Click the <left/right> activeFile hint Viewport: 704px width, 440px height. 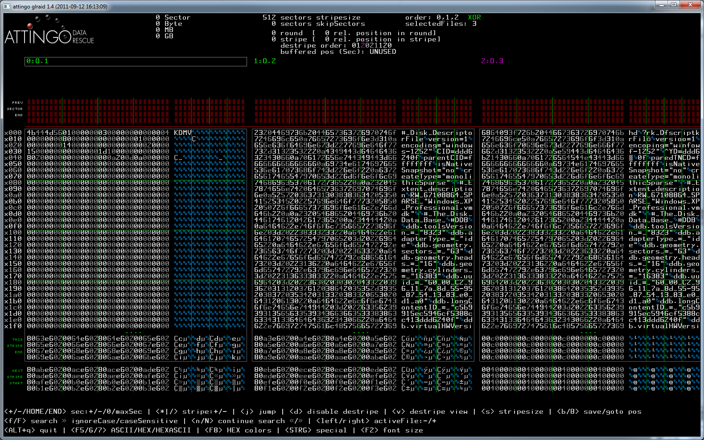376,421
